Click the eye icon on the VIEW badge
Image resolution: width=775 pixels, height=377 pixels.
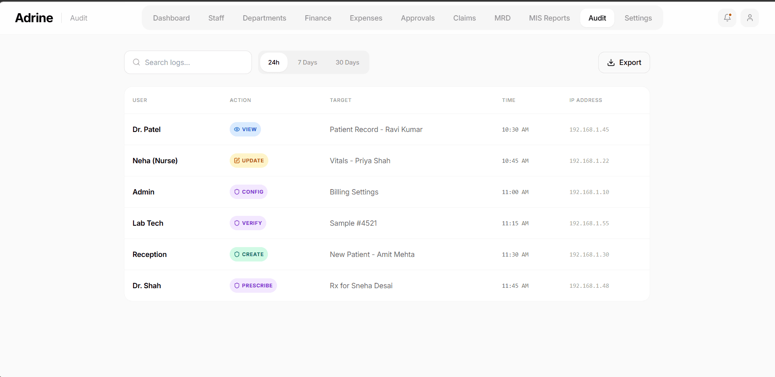click(x=236, y=129)
